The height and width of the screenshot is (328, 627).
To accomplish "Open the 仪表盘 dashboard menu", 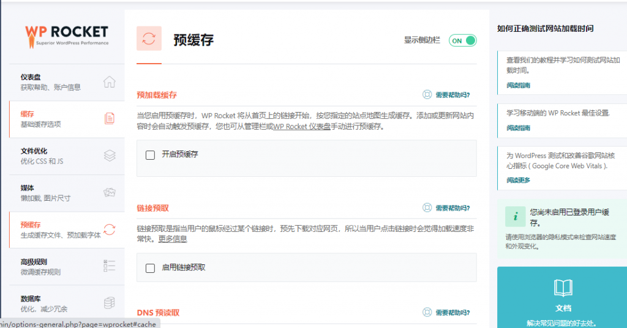I will tap(67, 82).
